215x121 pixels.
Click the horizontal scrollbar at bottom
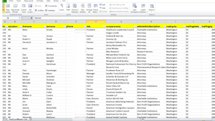pyautogui.click(x=178, y=119)
